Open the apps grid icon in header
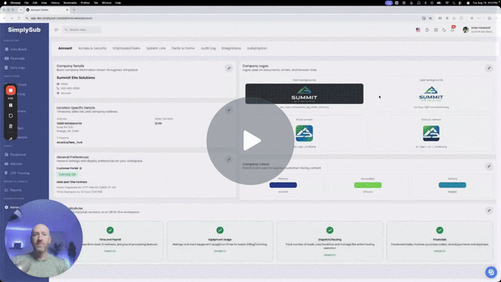The width and height of the screenshot is (501, 282). [x=436, y=30]
